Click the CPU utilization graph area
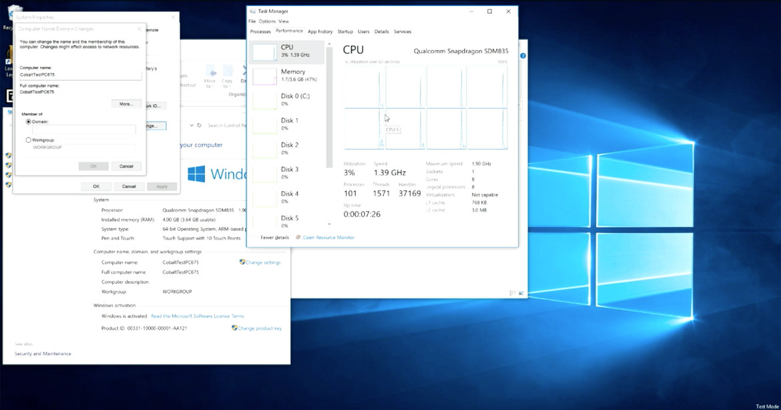Screen dimensions: 781x410 pyautogui.click(x=426, y=108)
